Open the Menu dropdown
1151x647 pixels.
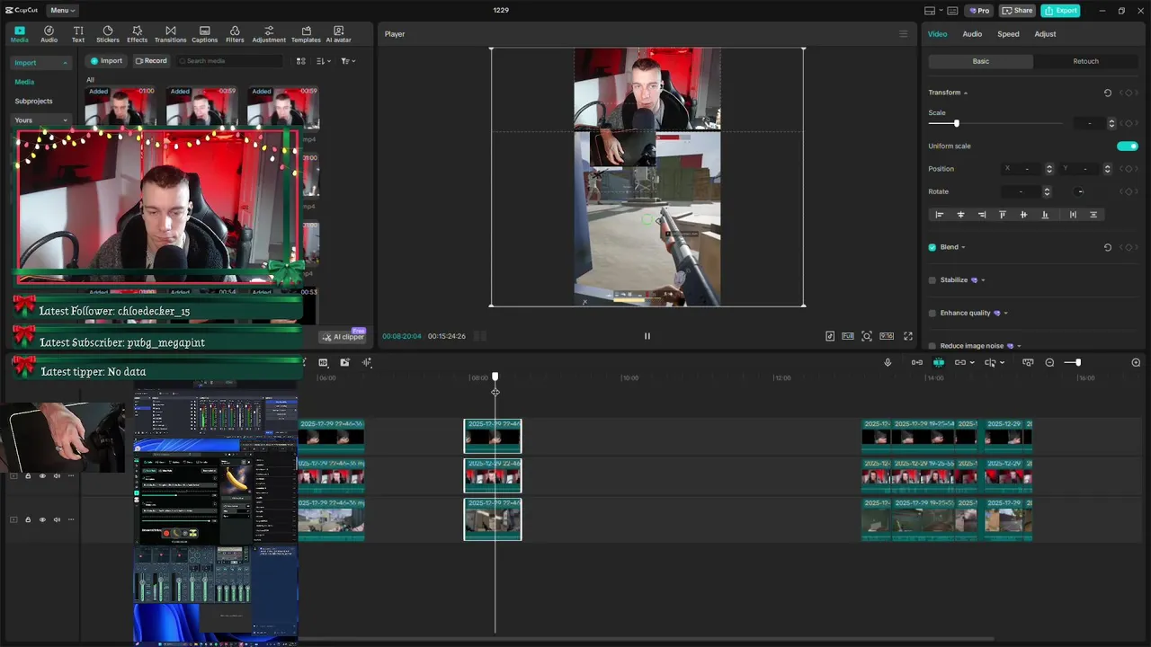pos(62,11)
